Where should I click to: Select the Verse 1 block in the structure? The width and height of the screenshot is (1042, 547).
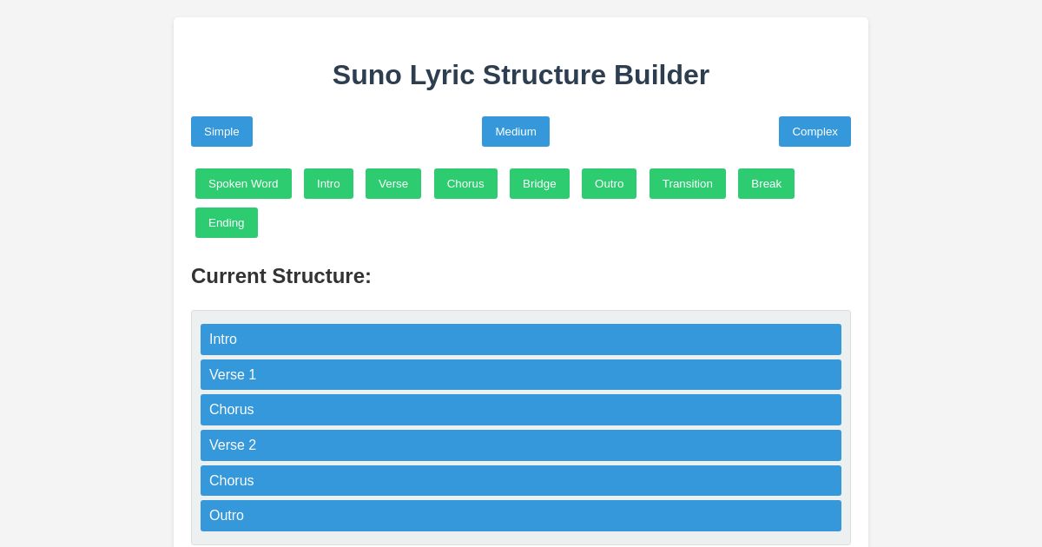(x=521, y=374)
